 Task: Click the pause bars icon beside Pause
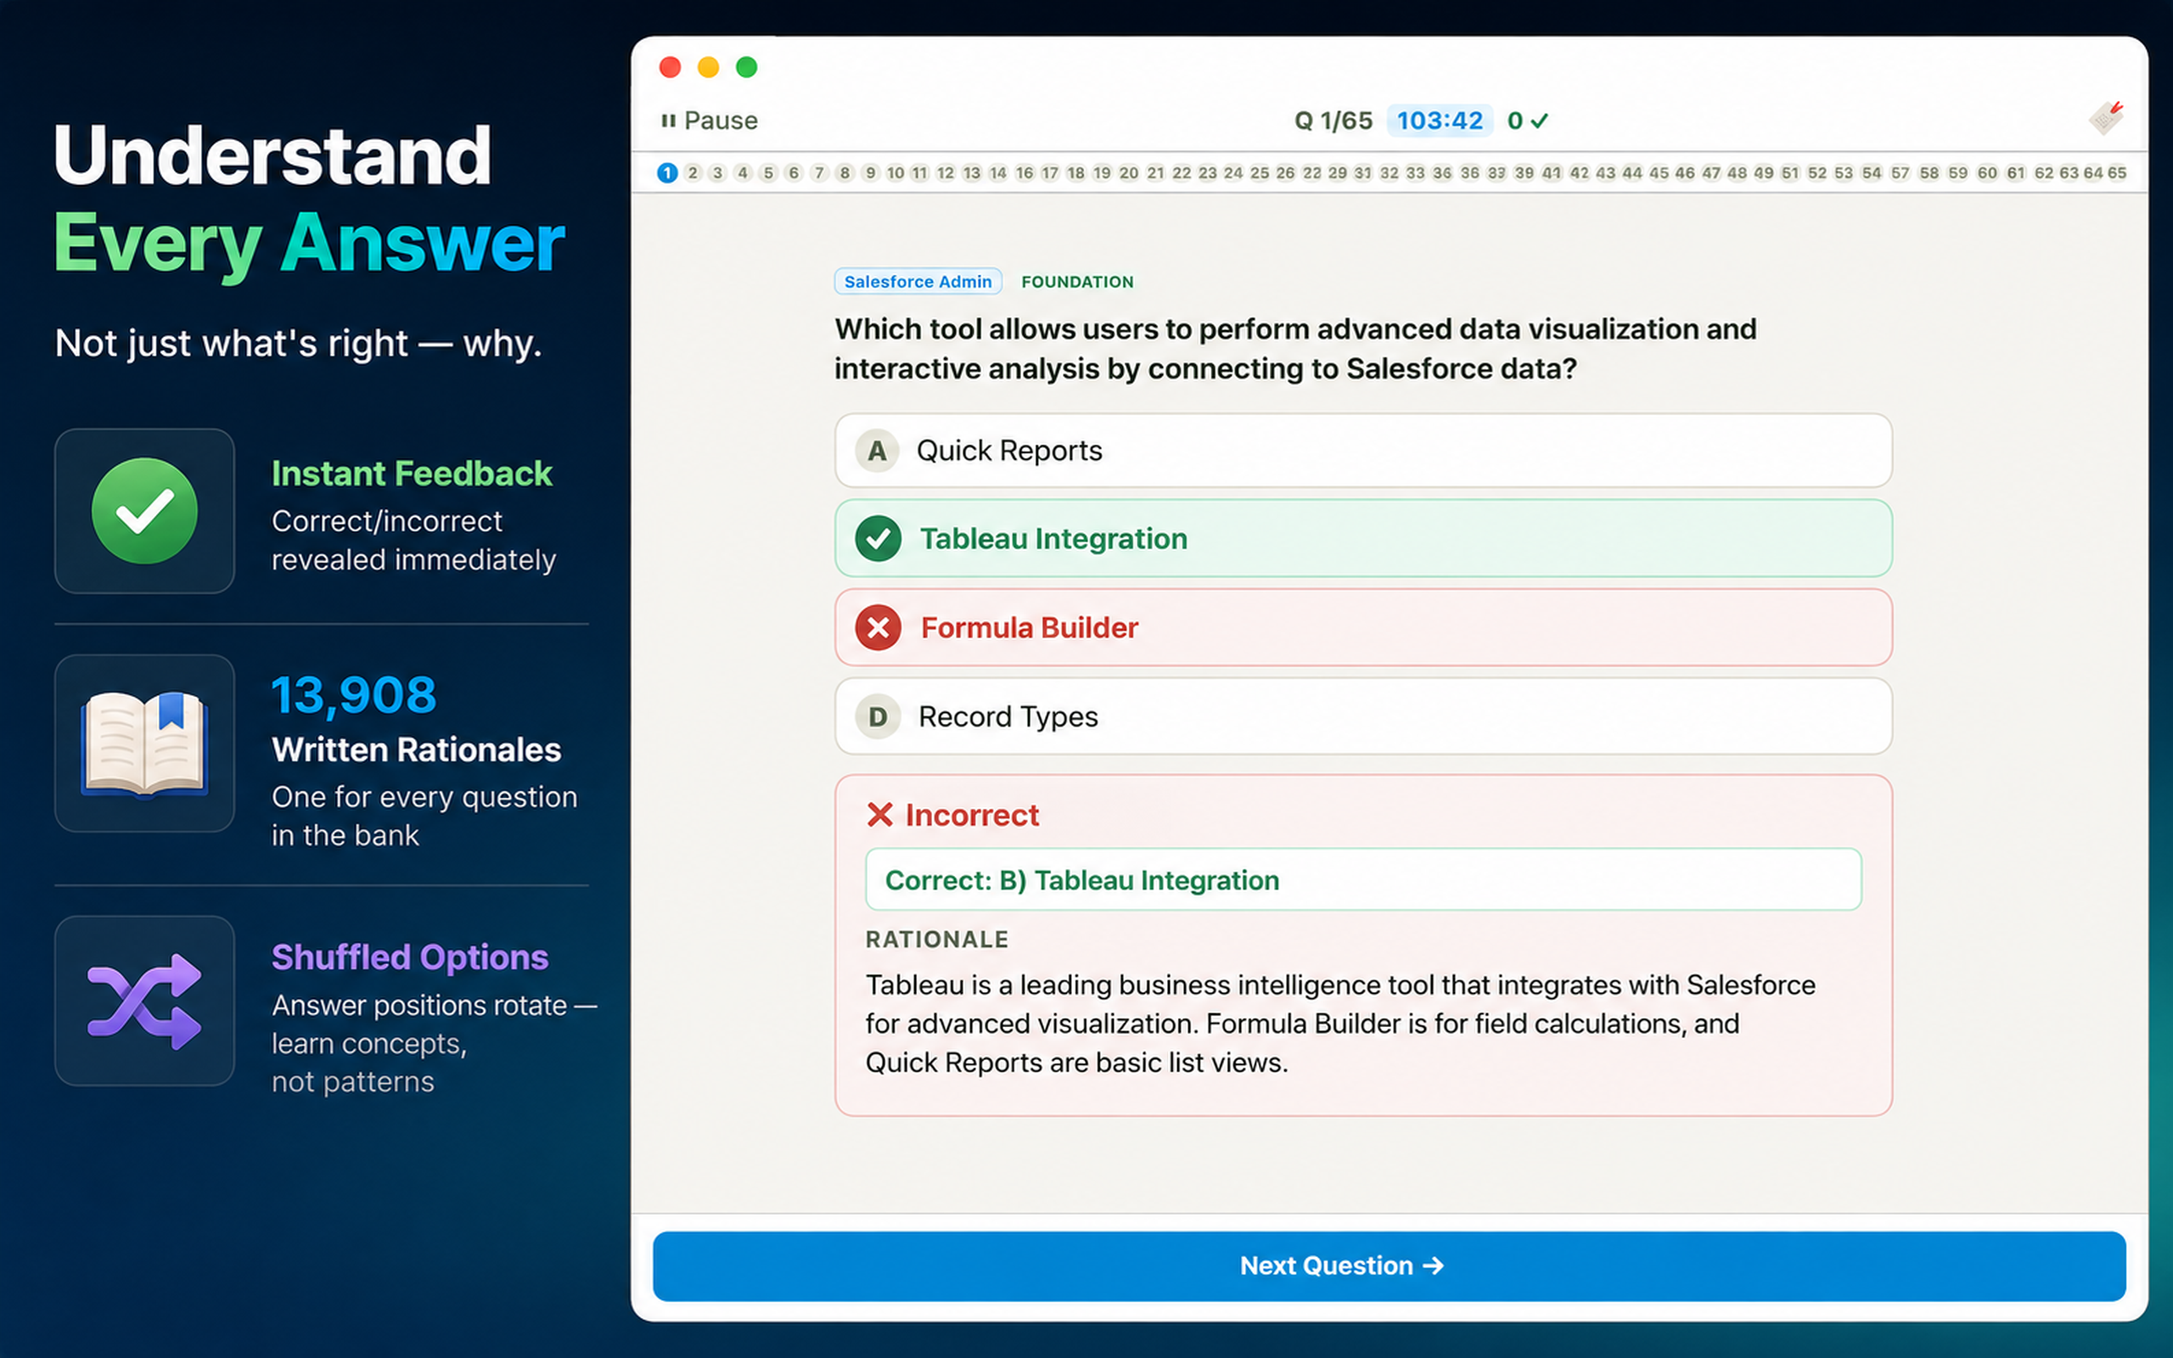668,121
